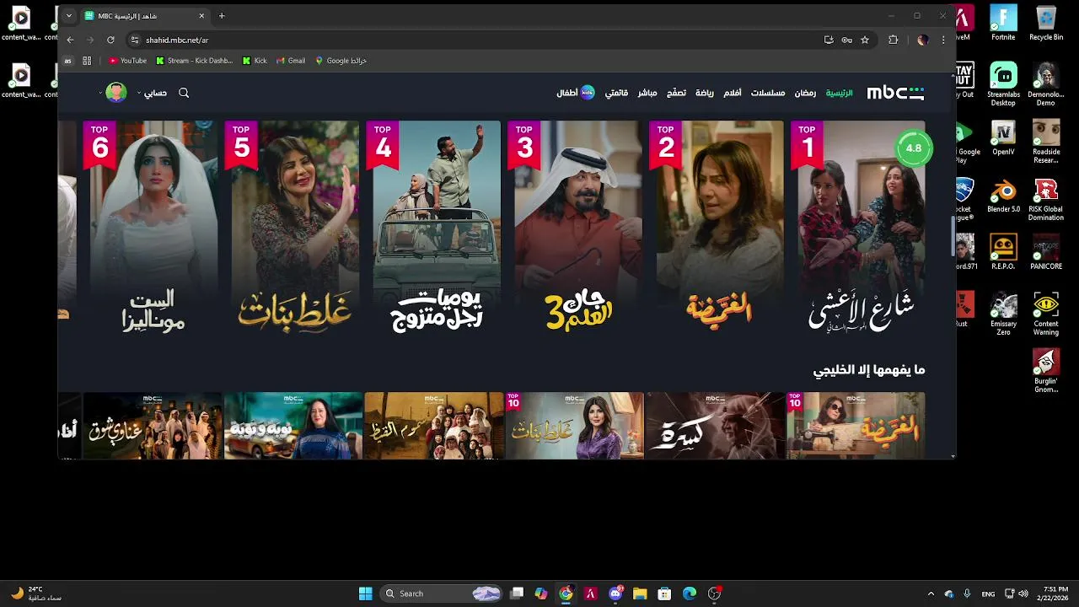
Task: Open the site information icon in address bar
Action: point(134,40)
